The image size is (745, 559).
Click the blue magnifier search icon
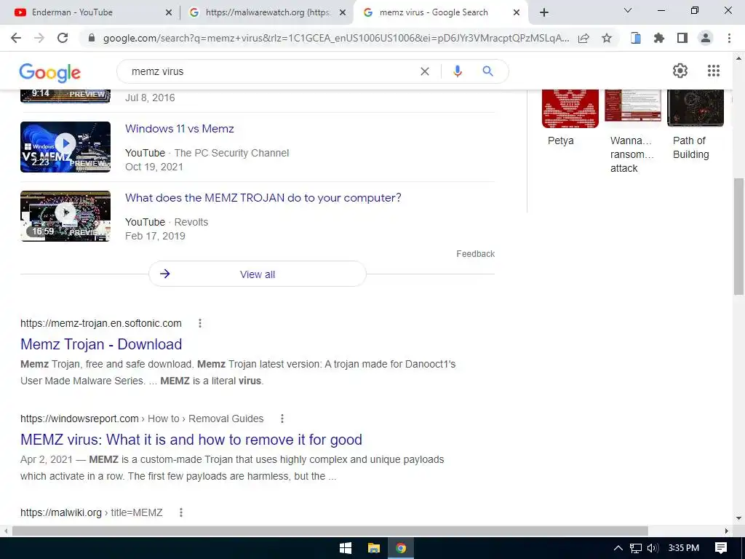pyautogui.click(x=488, y=71)
